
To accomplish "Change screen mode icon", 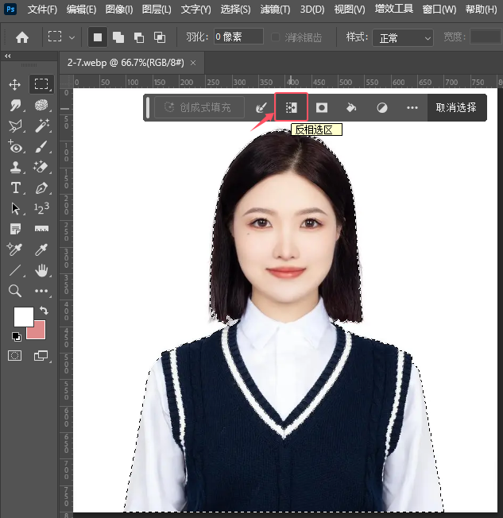I will [x=41, y=355].
